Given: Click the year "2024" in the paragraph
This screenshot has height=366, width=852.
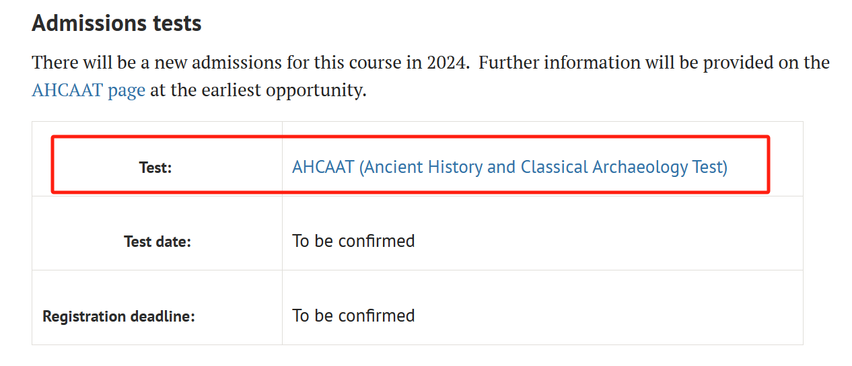Looking at the screenshot, I should [448, 63].
